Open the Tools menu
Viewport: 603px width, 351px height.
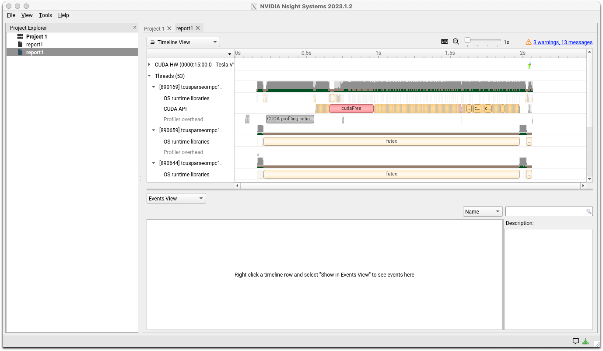coord(45,15)
